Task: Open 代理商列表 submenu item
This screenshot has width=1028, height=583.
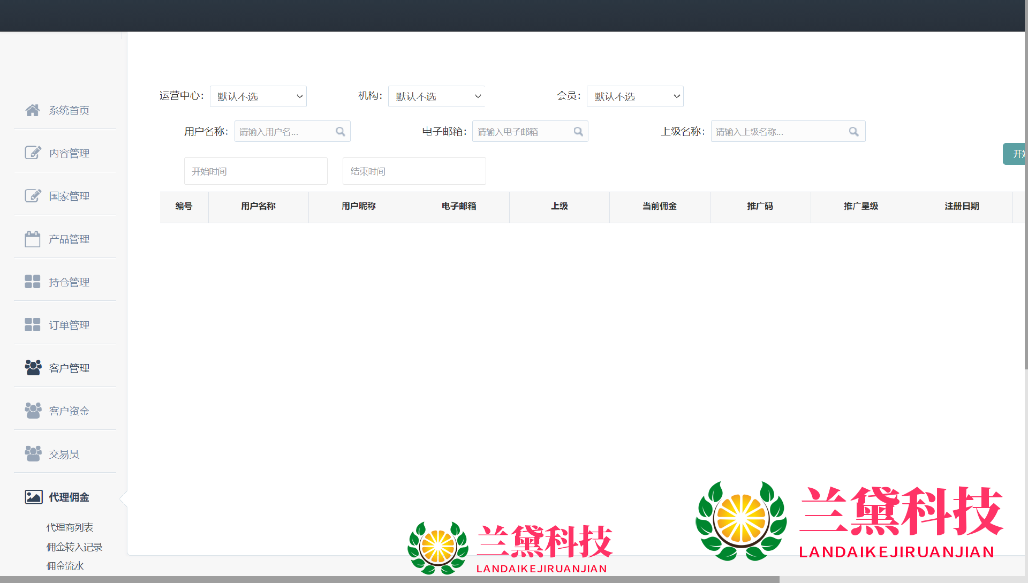Action: [70, 527]
